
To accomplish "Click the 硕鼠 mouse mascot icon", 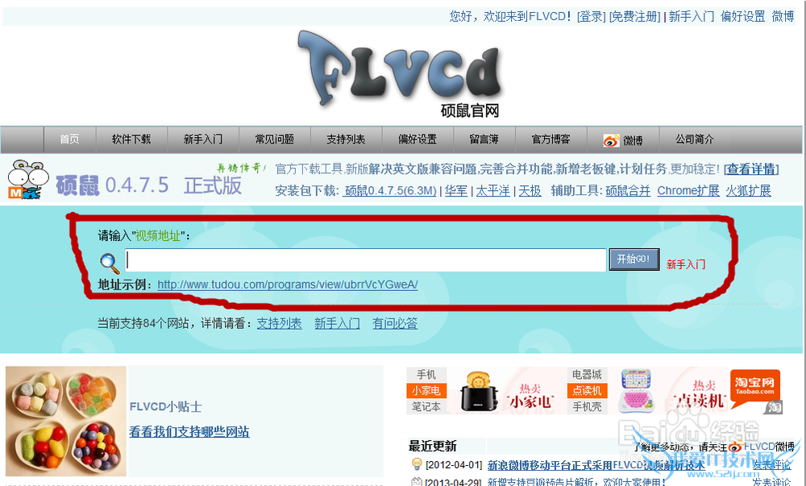I will (27, 179).
